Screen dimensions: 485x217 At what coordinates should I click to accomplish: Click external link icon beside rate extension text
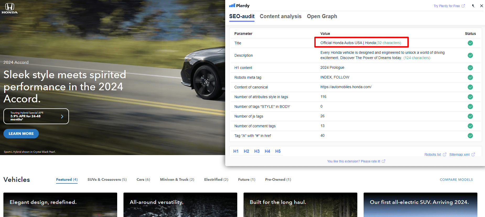pyautogui.click(x=384, y=161)
